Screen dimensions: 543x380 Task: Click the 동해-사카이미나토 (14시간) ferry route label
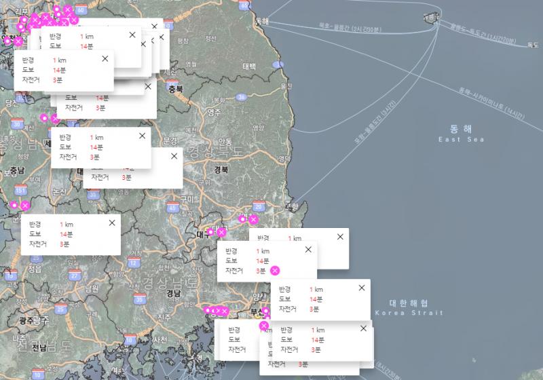(491, 103)
